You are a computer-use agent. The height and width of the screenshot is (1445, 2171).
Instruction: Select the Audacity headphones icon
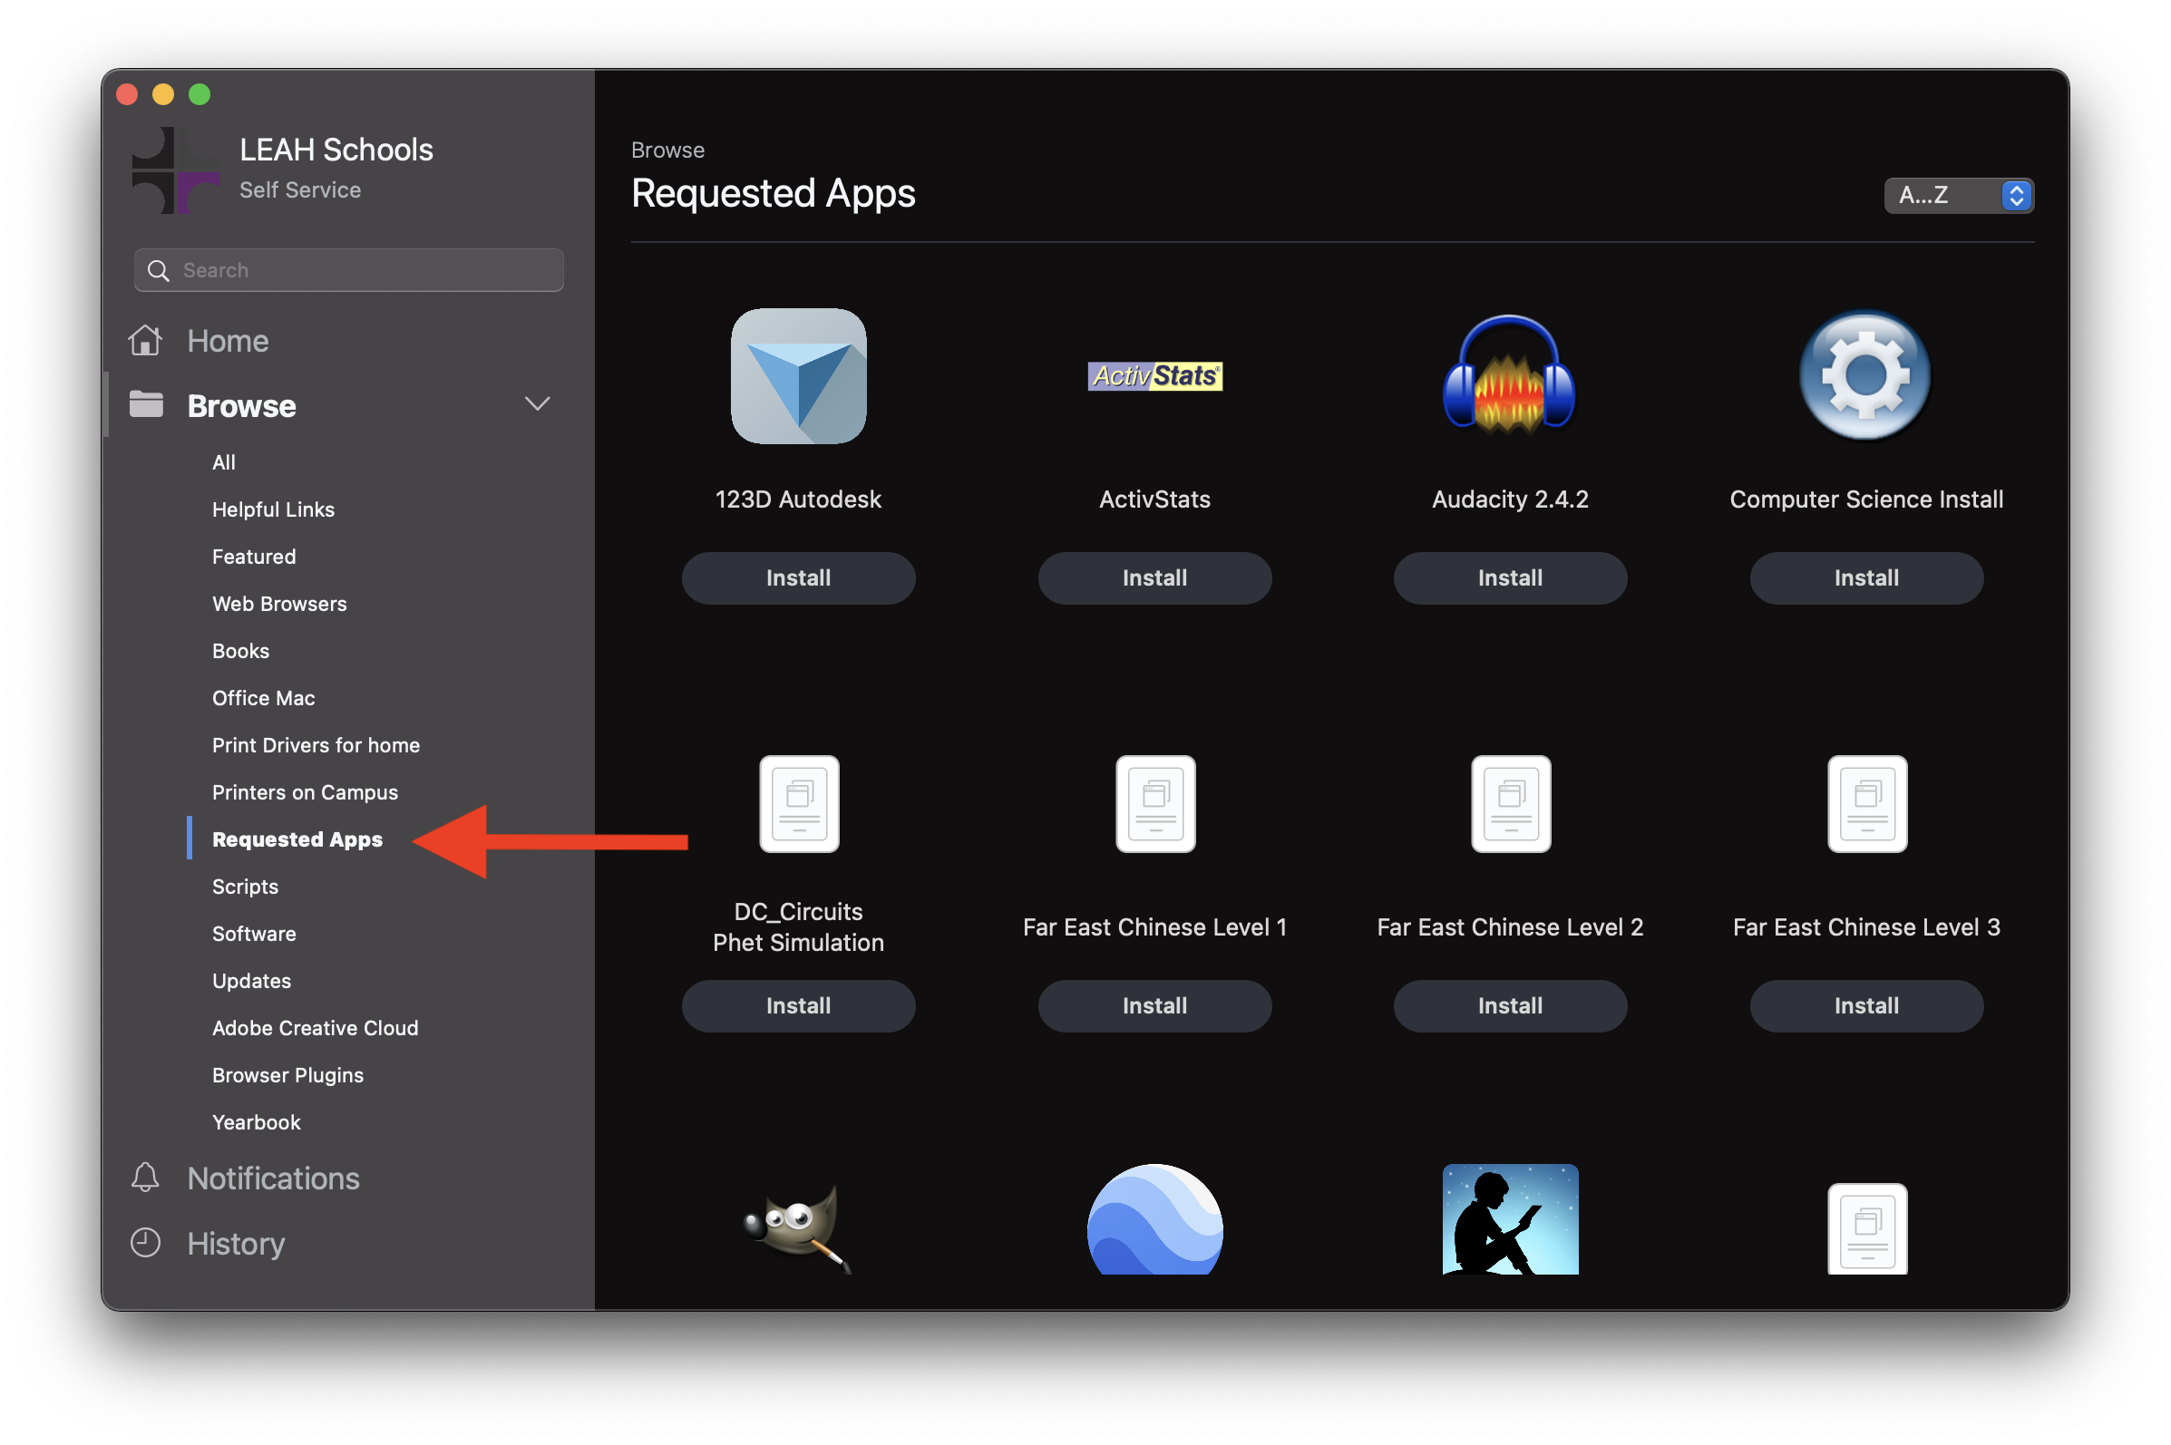coord(1509,374)
